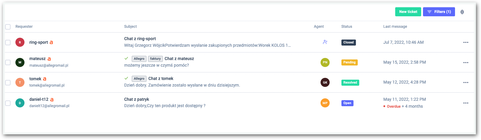Click the PN agent avatar
This screenshot has width=481, height=140.
(325, 62)
